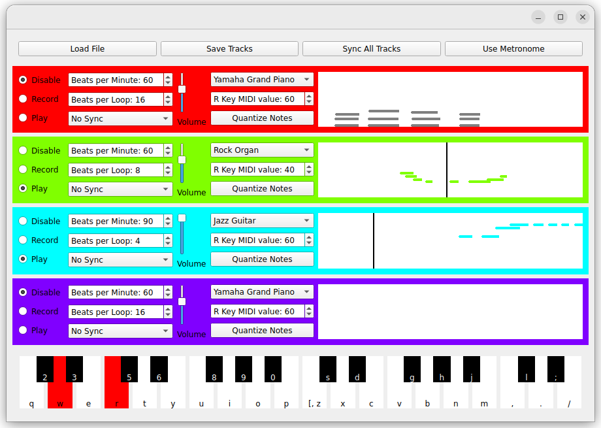The height and width of the screenshot is (428, 601).
Task: Open the Jazz Guitar instrument dropdown
Action: click(262, 221)
